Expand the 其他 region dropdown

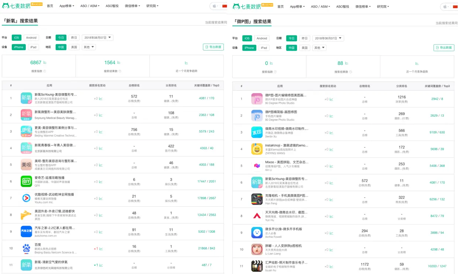88,47
